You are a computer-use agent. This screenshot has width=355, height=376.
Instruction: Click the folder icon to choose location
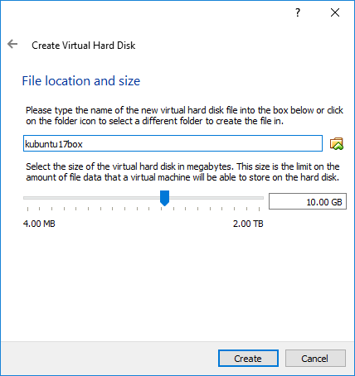pos(337,143)
